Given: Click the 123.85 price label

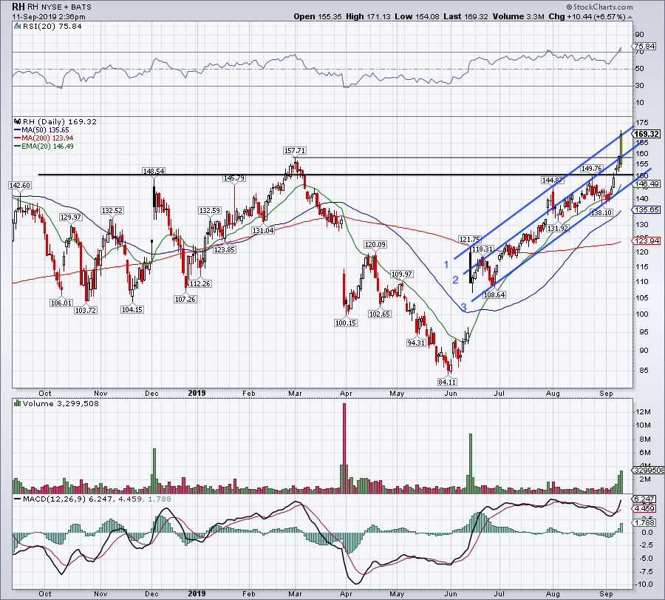Looking at the screenshot, I should pyautogui.click(x=225, y=249).
